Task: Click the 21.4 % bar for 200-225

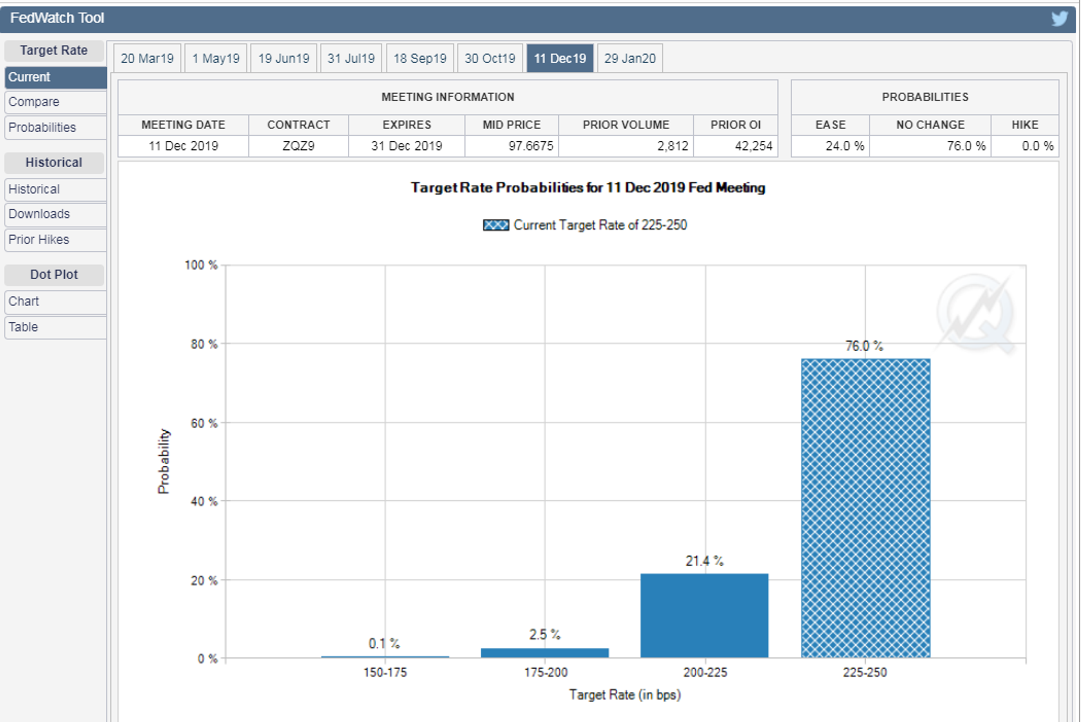Action: point(705,616)
